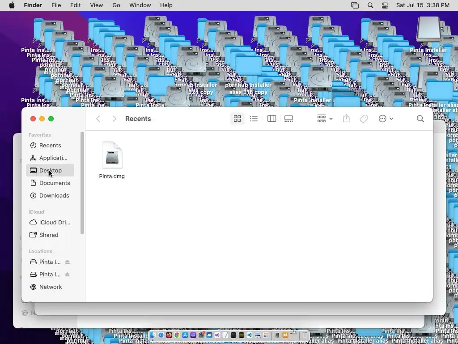Open Documents in the sidebar
The height and width of the screenshot is (344, 458).
tap(50, 183)
